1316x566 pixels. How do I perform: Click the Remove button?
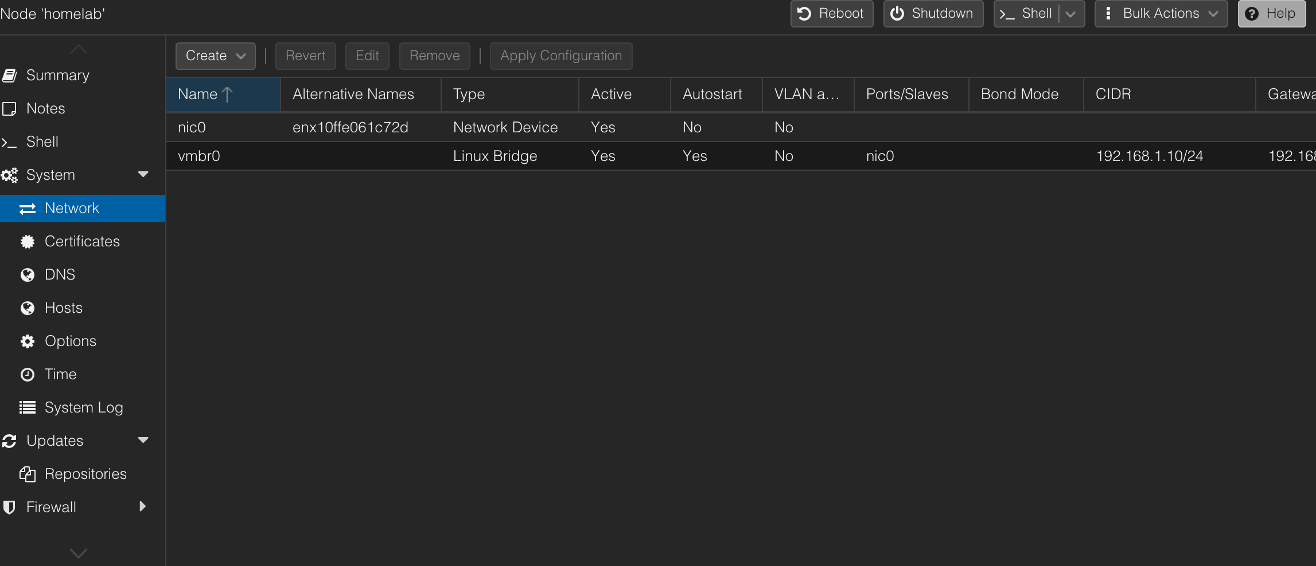pyautogui.click(x=434, y=56)
